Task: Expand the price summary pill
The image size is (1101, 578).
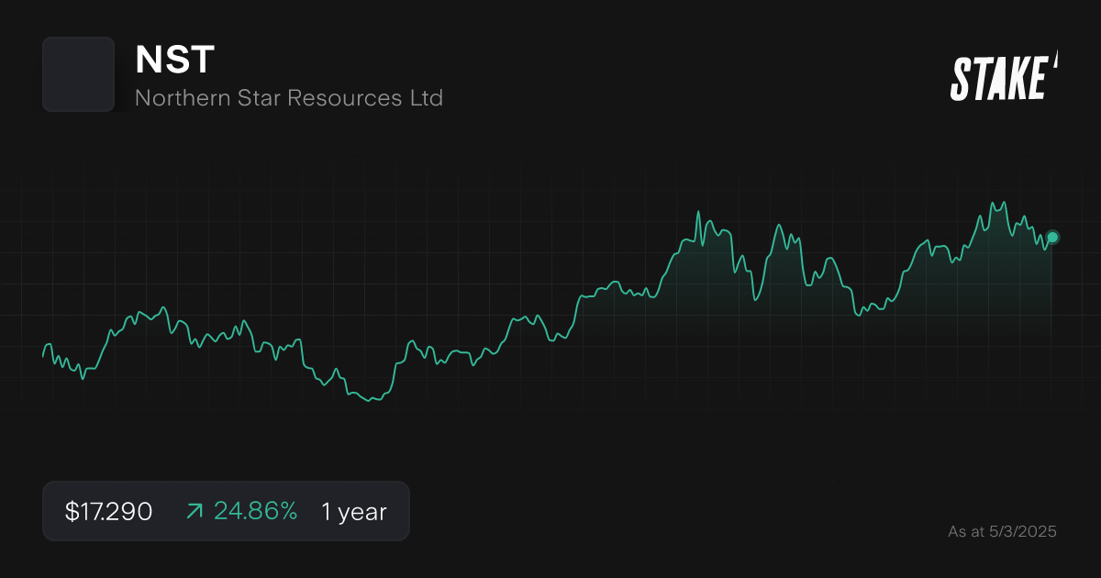Action: click(226, 510)
